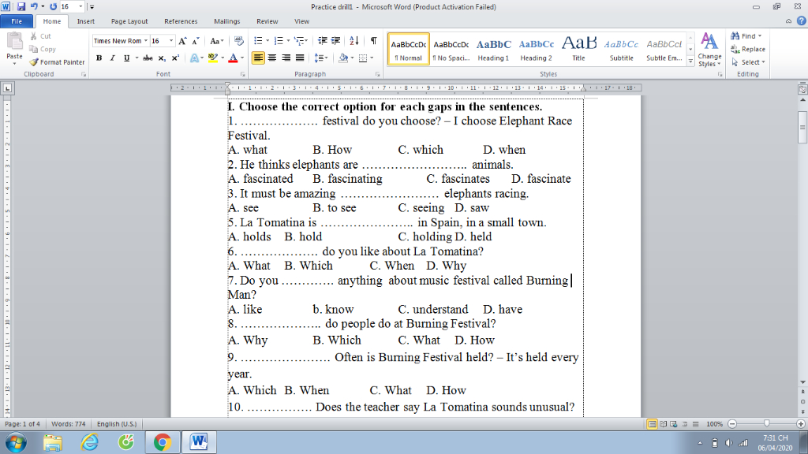Viewport: 808px width, 454px height.
Task: Click the Replace button
Action: click(748, 49)
